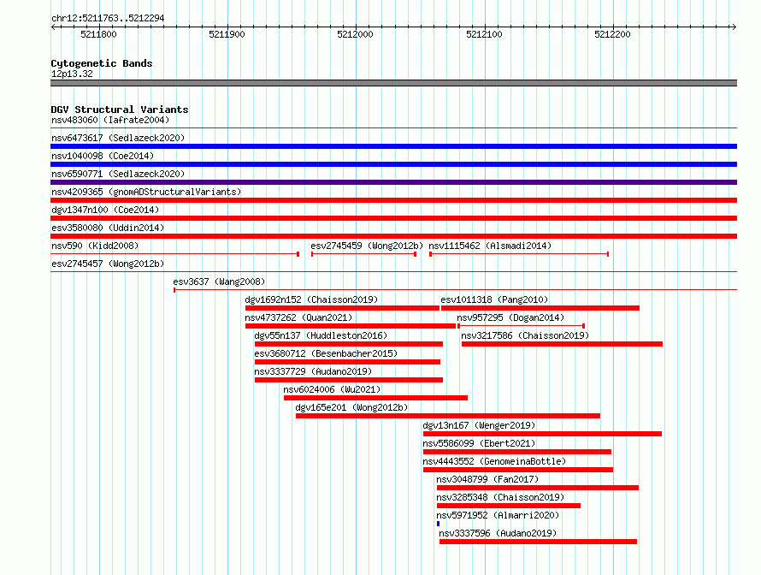
Task: Click the red bar under esv3680712
Action: (347, 362)
